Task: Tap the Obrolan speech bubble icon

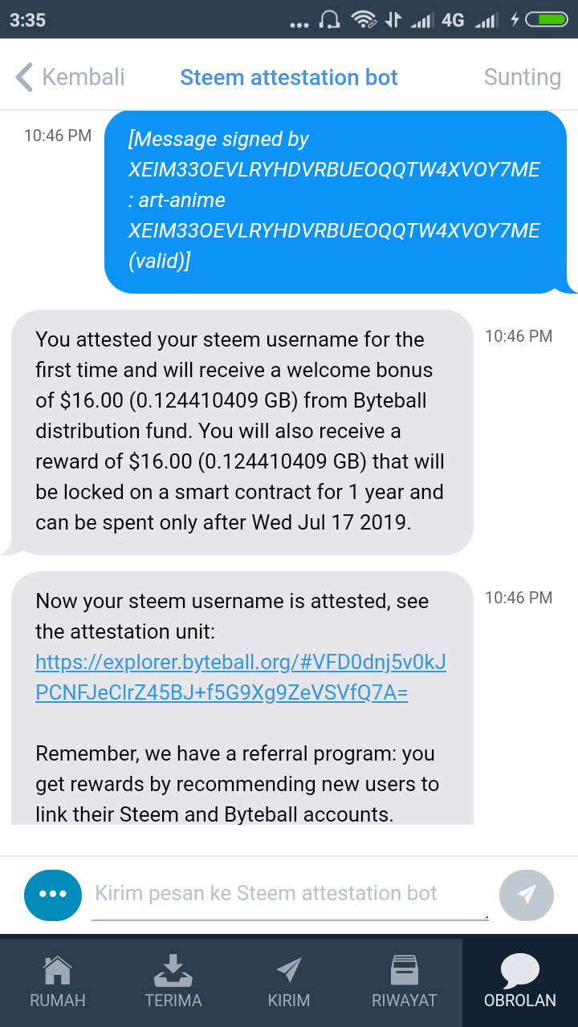Action: click(x=520, y=971)
